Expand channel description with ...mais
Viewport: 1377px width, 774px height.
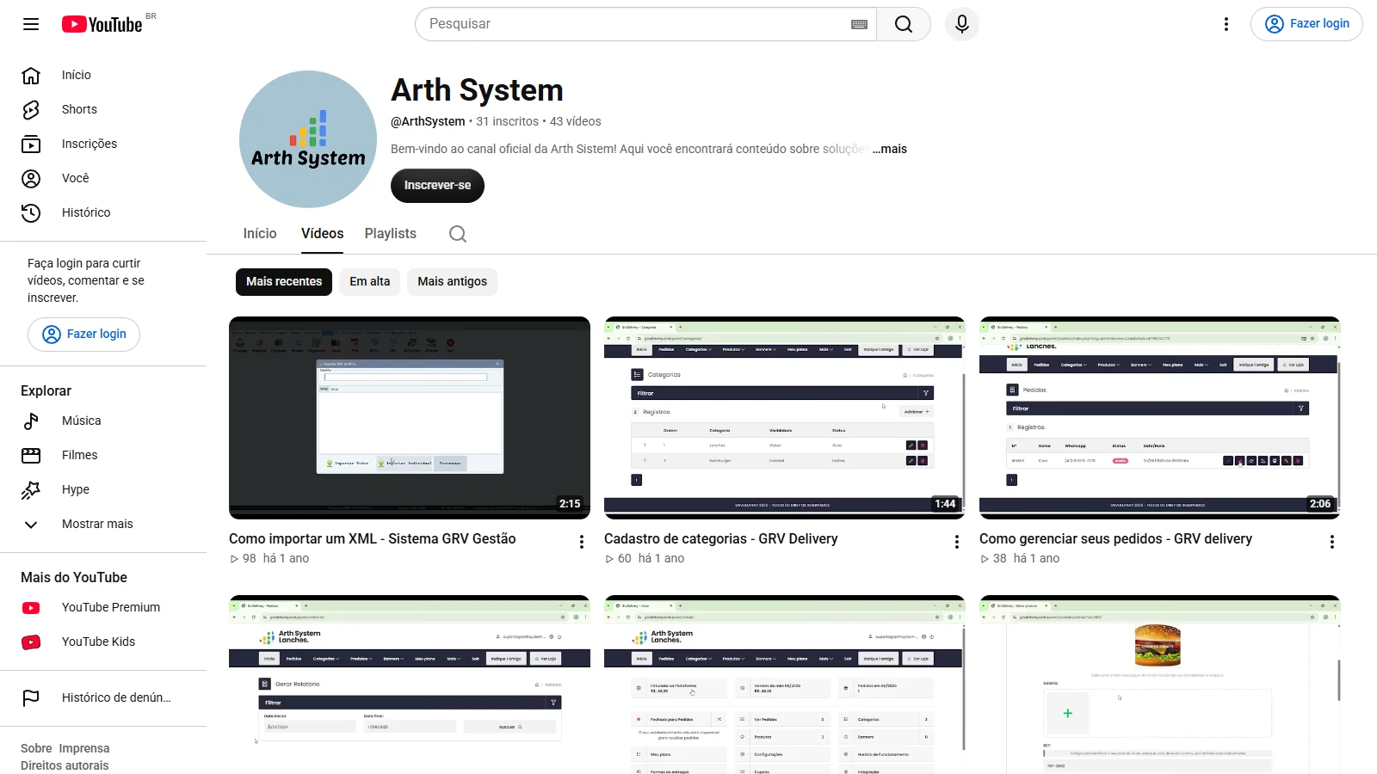(x=890, y=149)
